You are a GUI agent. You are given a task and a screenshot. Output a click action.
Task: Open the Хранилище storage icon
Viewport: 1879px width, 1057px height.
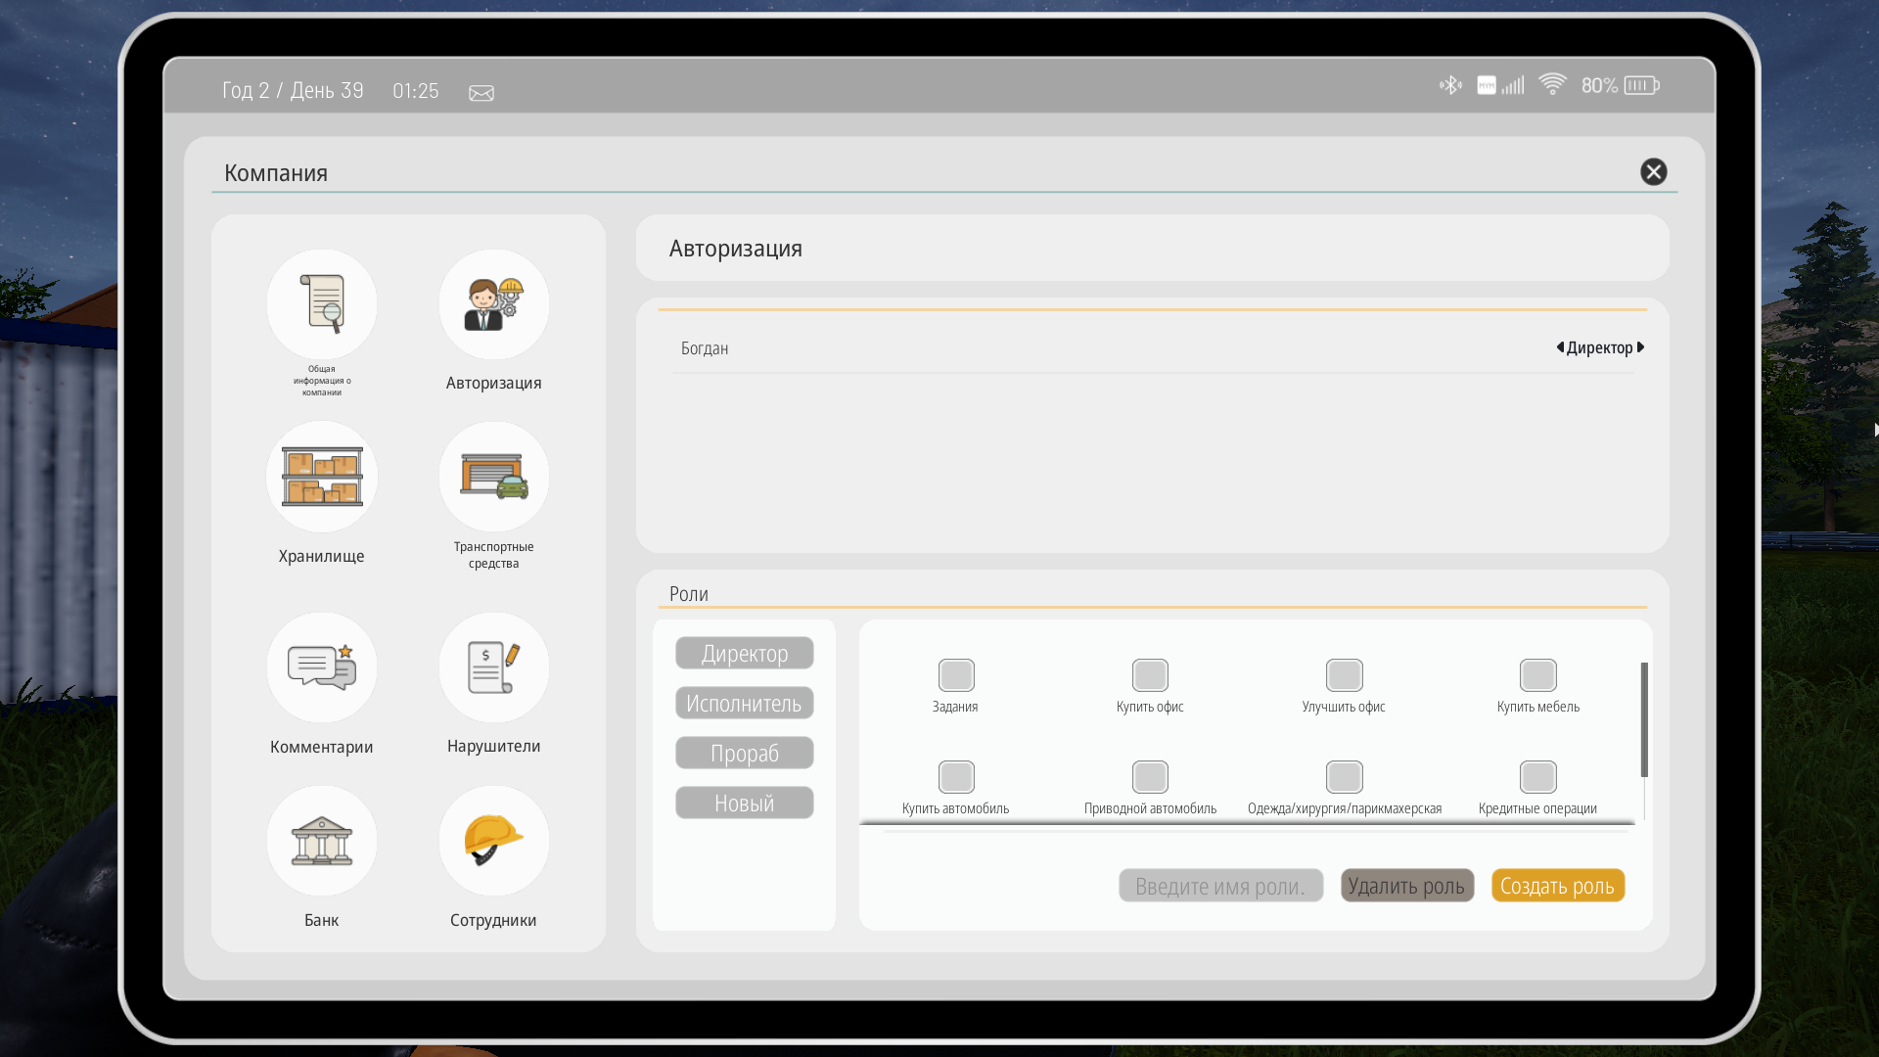tap(321, 477)
